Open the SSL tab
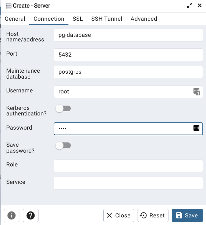Image resolution: width=206 pixels, height=225 pixels. tap(78, 19)
